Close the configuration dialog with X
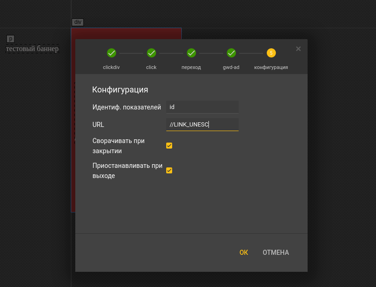Image resolution: width=376 pixels, height=287 pixels. 298,49
